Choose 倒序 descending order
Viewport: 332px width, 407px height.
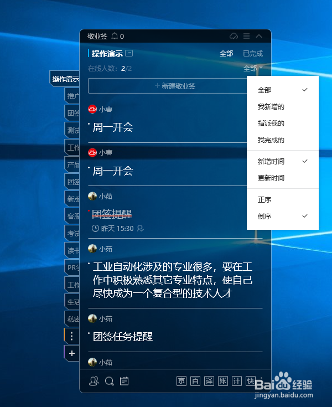click(283, 216)
